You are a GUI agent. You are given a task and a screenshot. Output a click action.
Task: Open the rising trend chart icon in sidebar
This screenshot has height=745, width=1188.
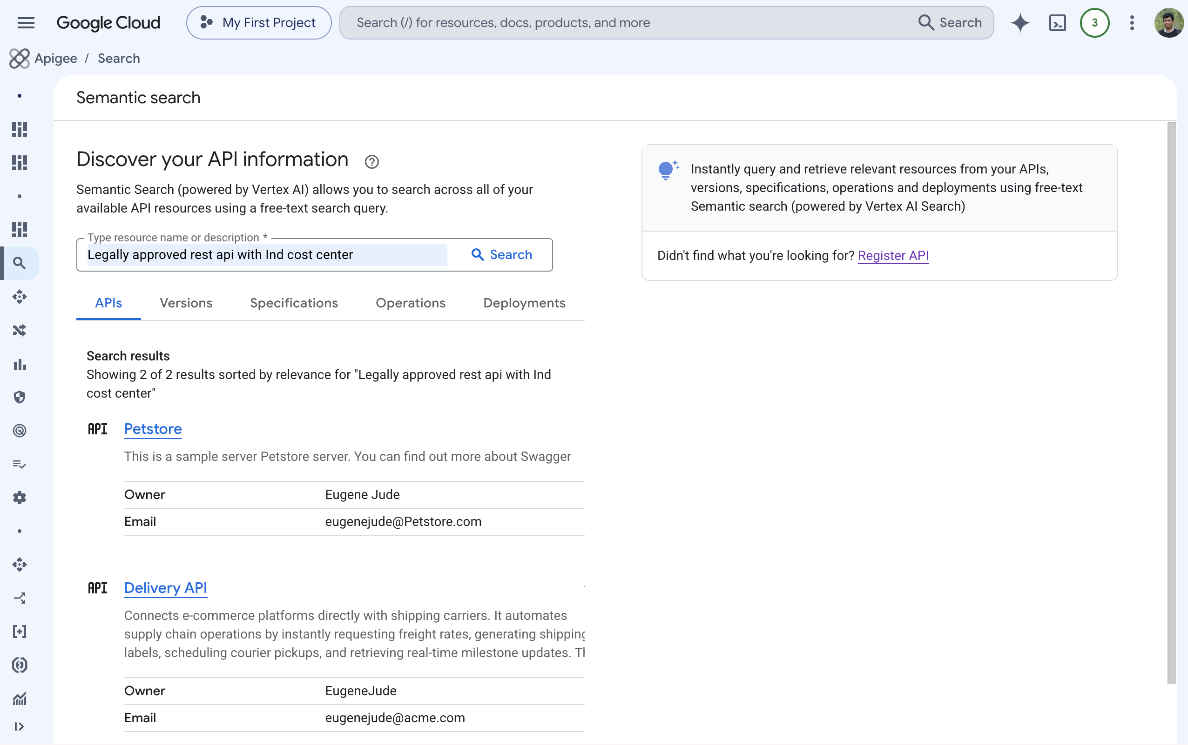pyautogui.click(x=19, y=698)
